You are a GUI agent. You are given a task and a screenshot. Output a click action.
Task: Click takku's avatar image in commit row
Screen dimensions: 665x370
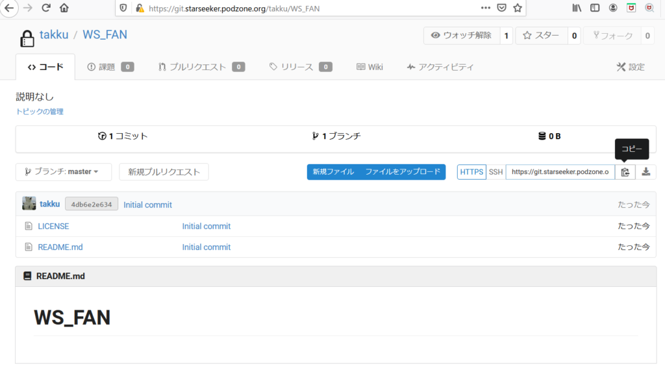29,204
